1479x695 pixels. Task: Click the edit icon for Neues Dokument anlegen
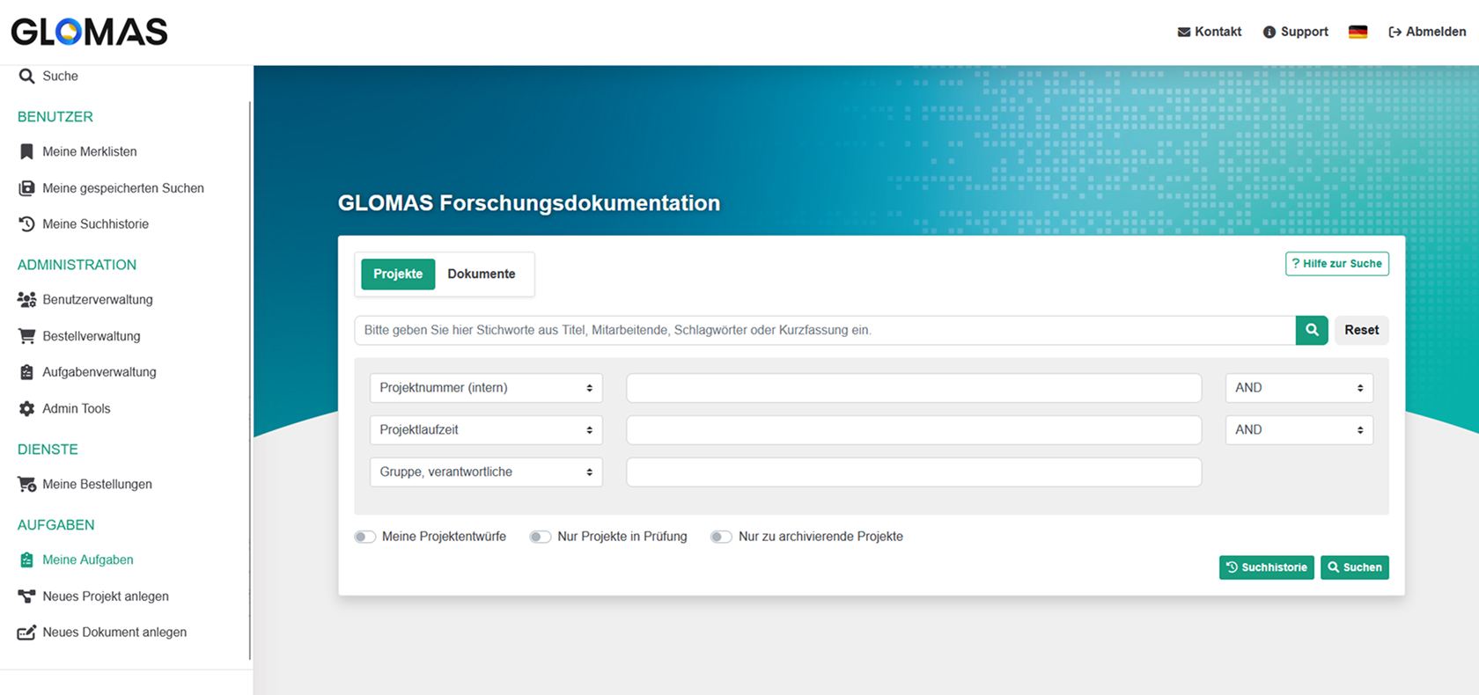pos(26,633)
